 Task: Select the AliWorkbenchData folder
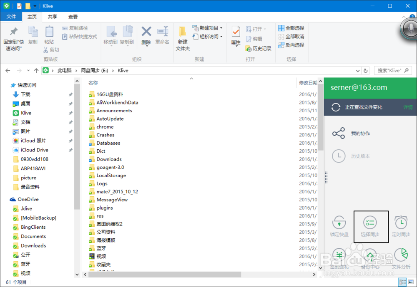tap(117, 102)
